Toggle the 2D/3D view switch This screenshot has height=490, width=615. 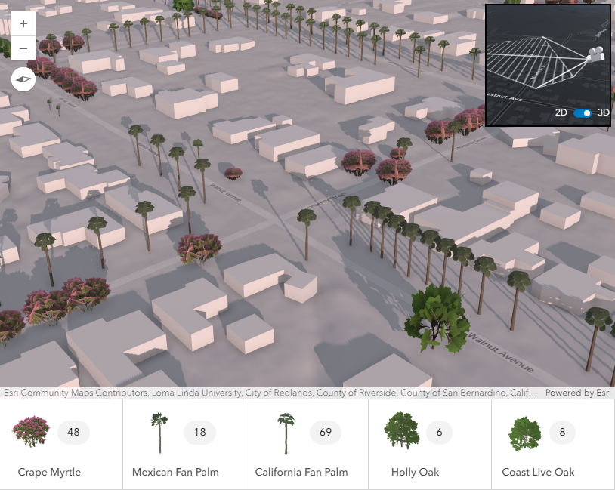(583, 112)
